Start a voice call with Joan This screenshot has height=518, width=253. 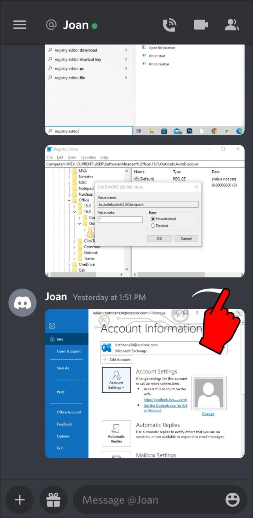[x=169, y=25]
